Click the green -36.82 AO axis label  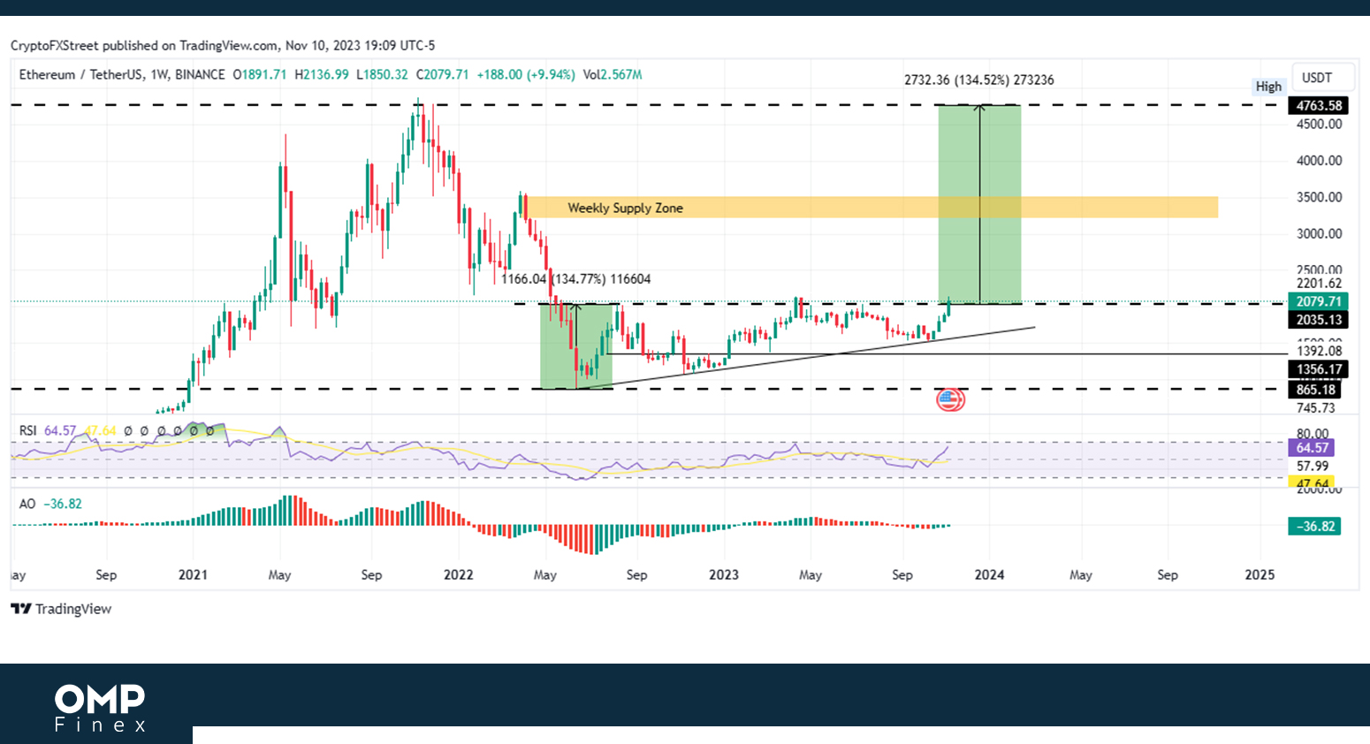click(x=1314, y=527)
